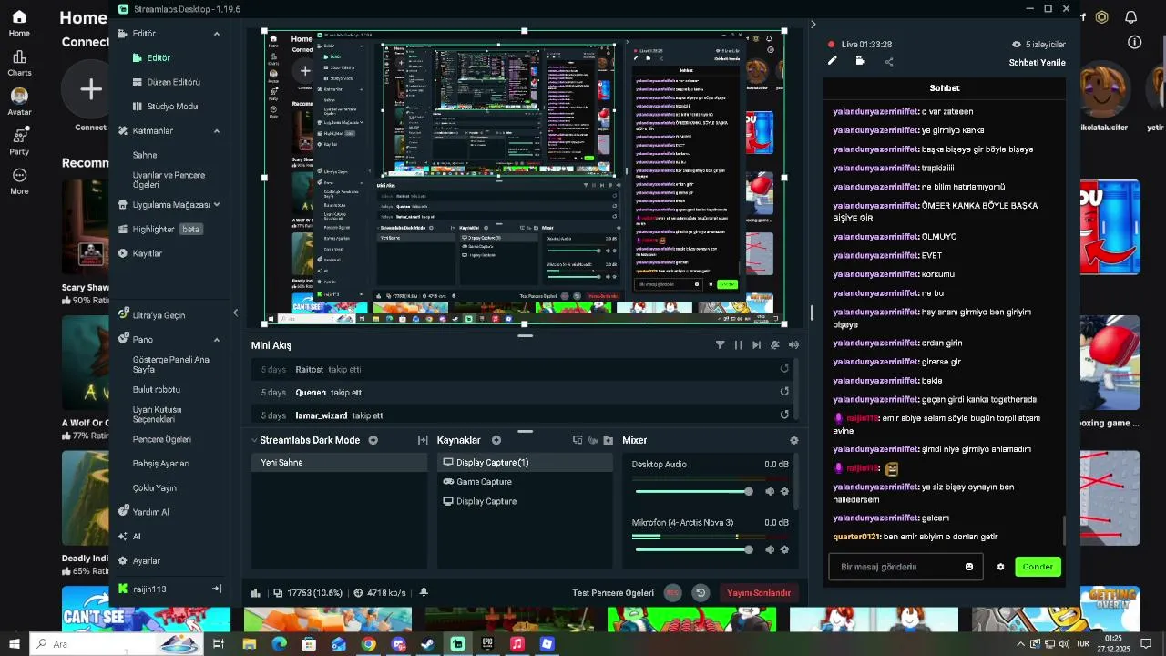Open Google Chrome from the taskbar
Screen dimensions: 1166x656
[368, 644]
